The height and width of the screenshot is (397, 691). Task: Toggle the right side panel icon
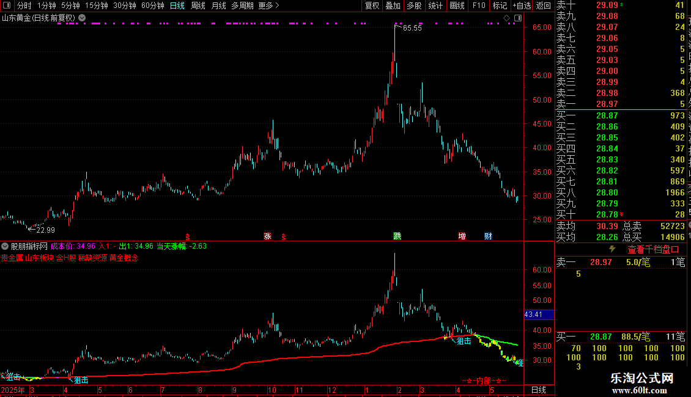(x=518, y=18)
